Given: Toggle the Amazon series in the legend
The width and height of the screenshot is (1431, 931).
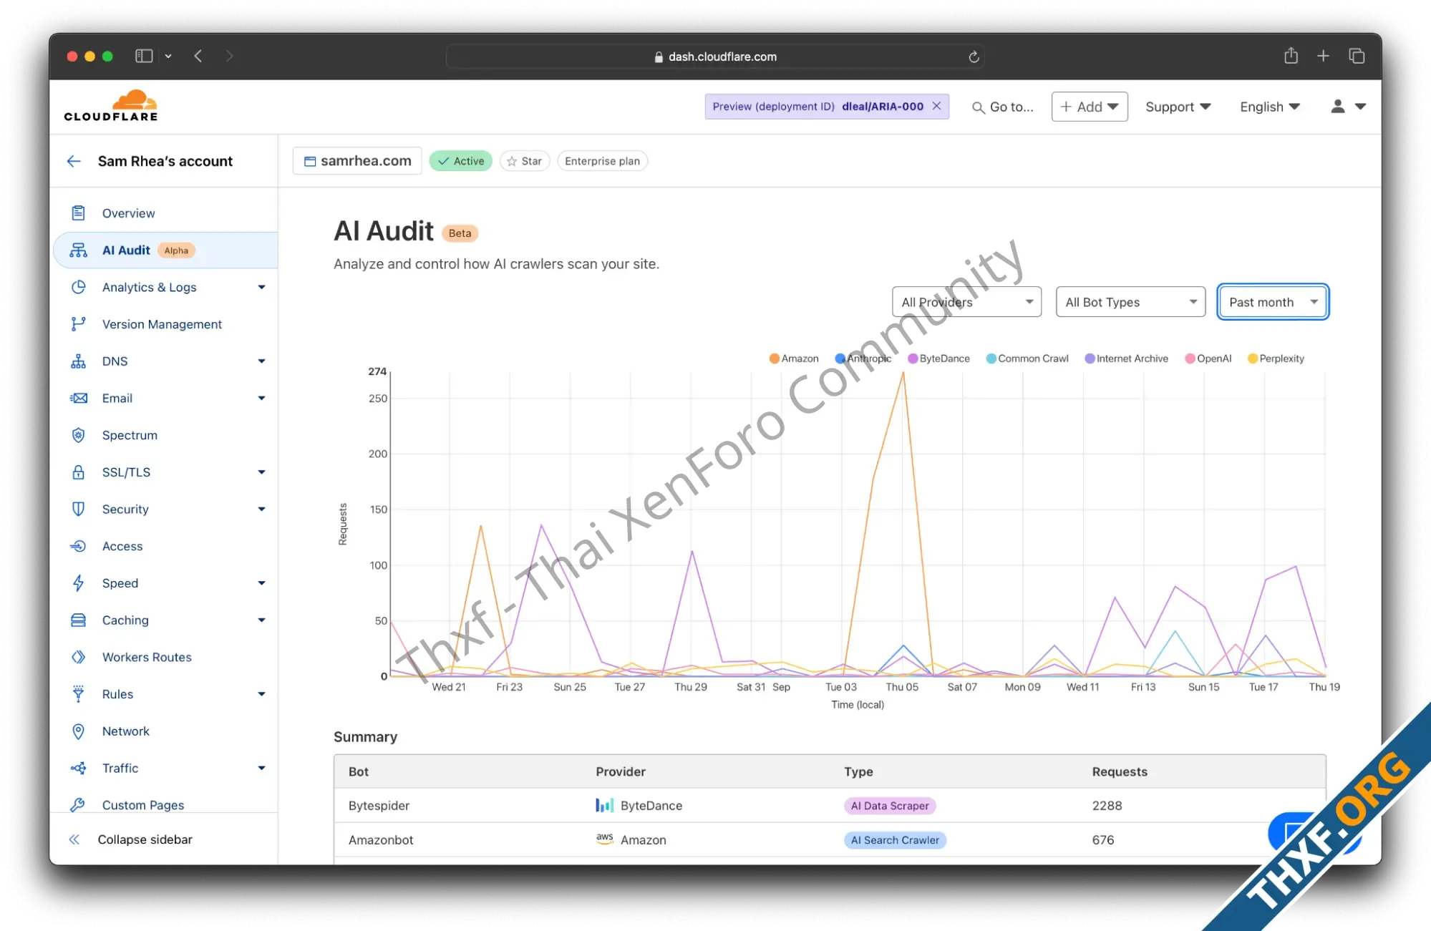Looking at the screenshot, I should (x=794, y=359).
